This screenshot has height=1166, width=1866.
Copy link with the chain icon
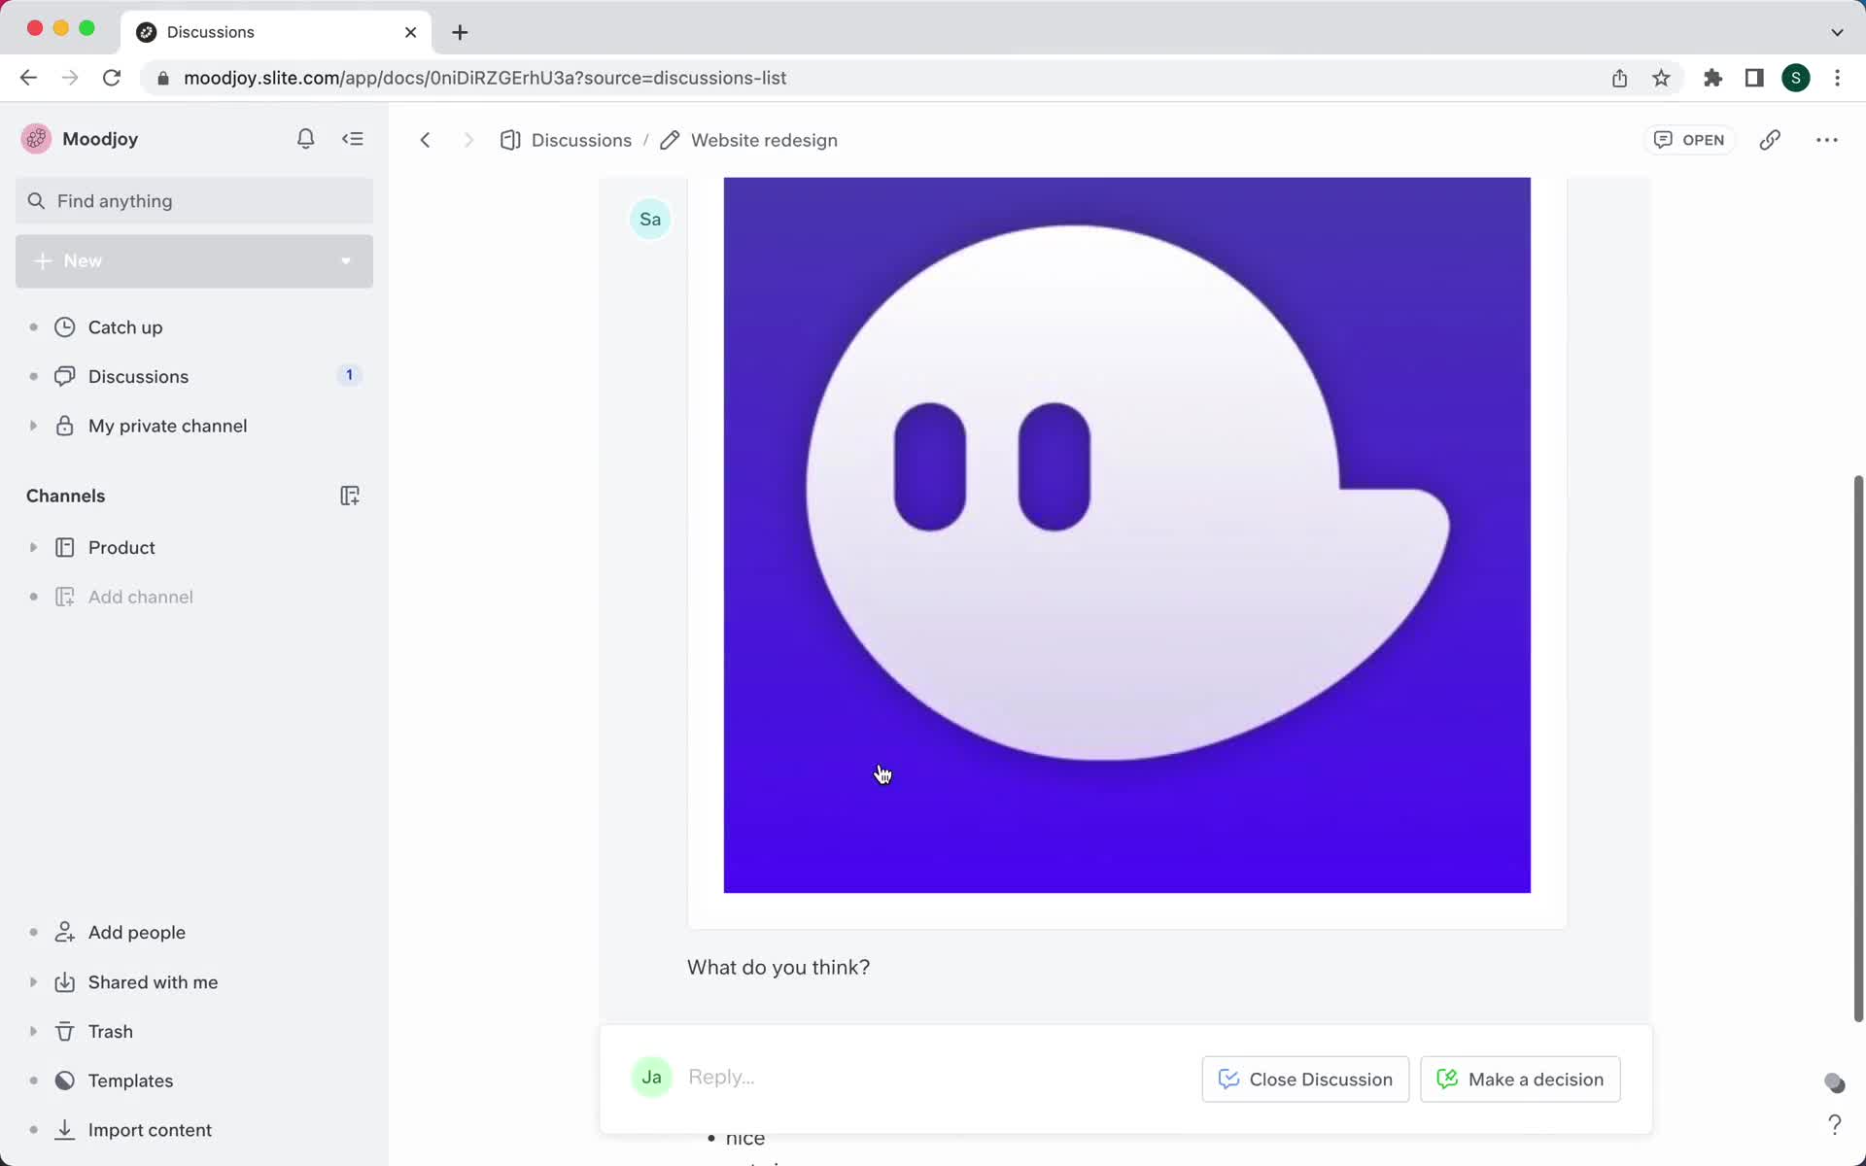point(1770,140)
